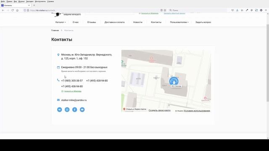This screenshot has width=269, height=151.
Task: Open the Инструменты menu
Action: tap(40, 1)
